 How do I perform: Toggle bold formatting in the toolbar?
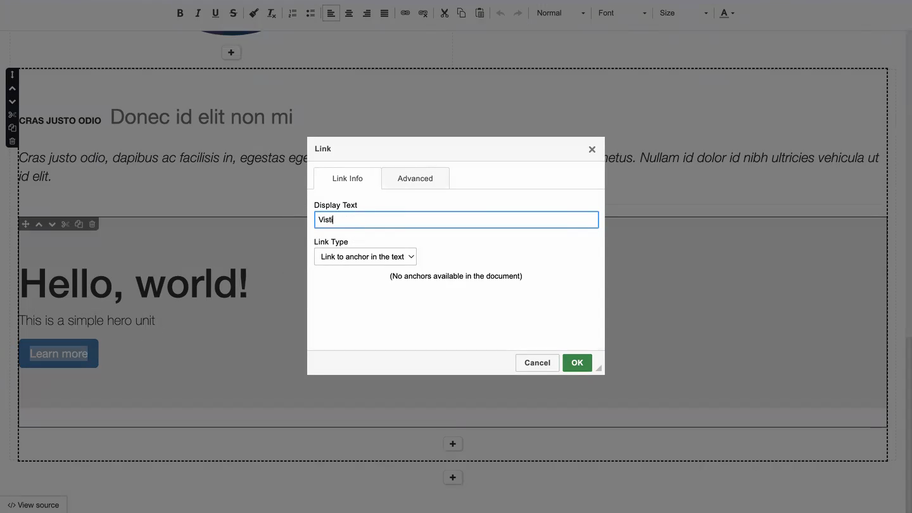[x=180, y=13]
